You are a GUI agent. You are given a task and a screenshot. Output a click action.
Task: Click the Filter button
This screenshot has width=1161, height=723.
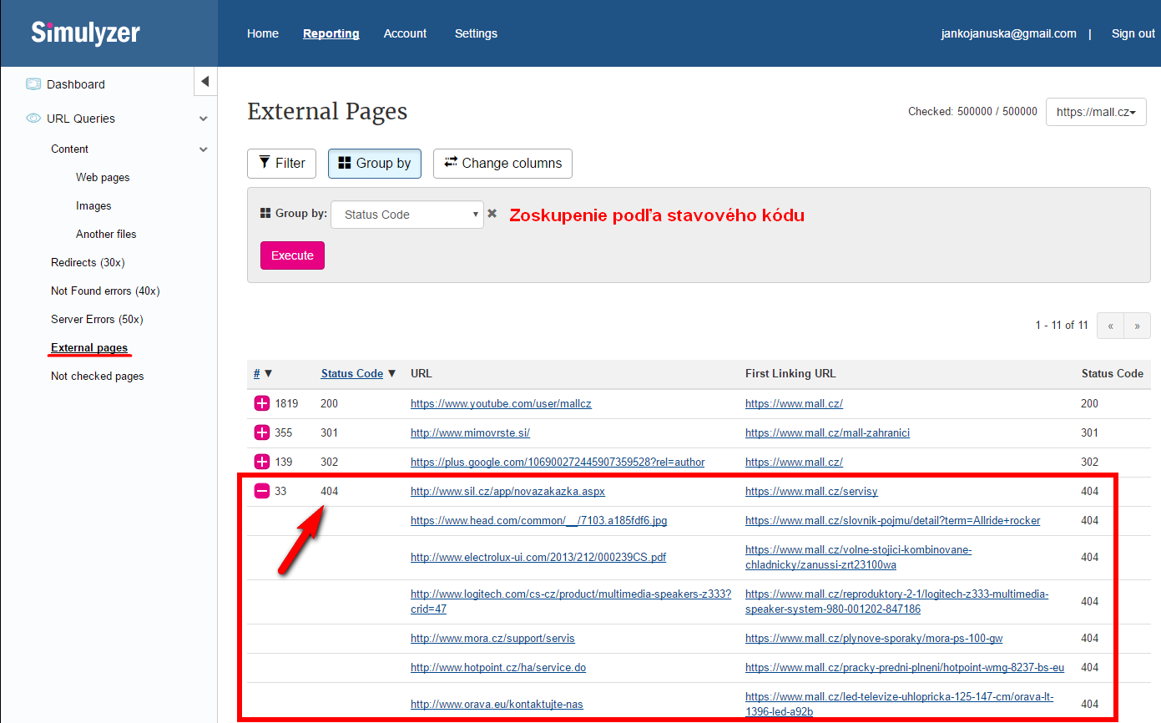[281, 163]
